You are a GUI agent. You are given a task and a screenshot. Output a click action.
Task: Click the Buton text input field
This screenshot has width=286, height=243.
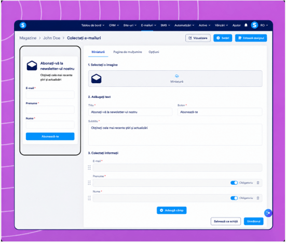(220, 112)
